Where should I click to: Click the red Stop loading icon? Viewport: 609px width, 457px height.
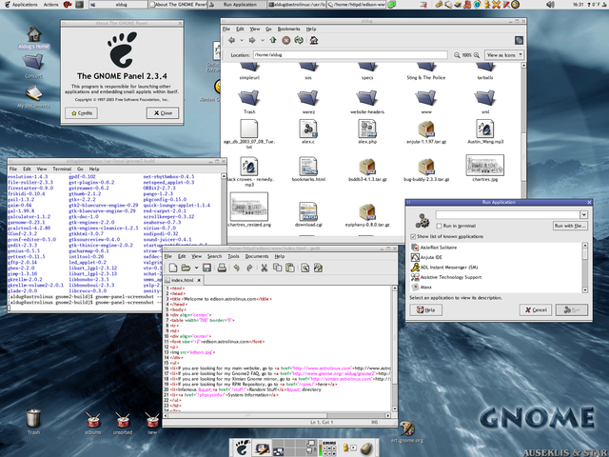(x=285, y=40)
